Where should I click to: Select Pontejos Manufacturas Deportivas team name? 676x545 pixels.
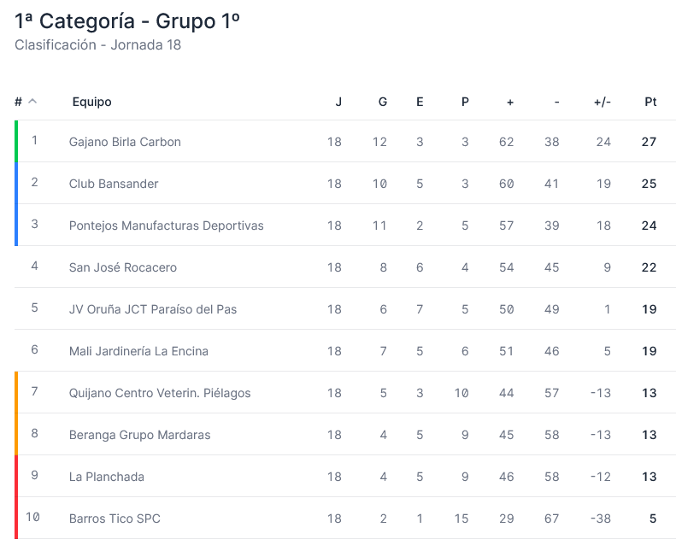166,226
